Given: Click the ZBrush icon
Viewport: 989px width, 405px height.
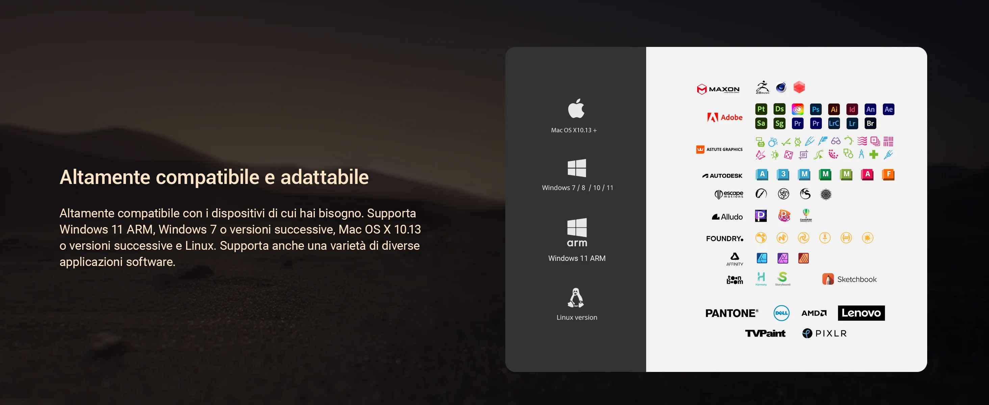Looking at the screenshot, I should pos(762,87).
